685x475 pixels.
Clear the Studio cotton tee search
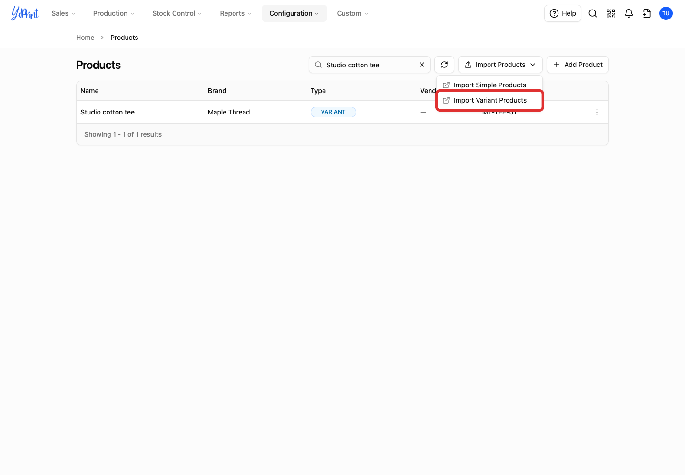point(422,65)
